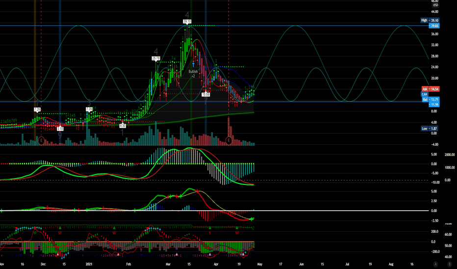Screen dimensions: 457x269
Task: Click the CAN symbol label on price axis
Action: click(x=424, y=94)
